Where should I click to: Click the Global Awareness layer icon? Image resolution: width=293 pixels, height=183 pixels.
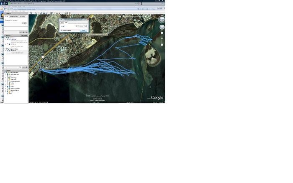tap(9, 88)
